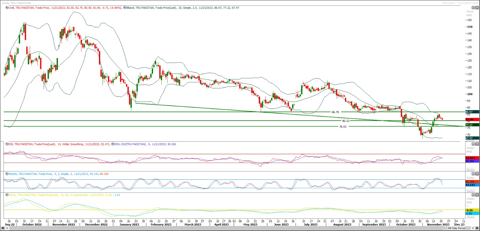Click the clock icon beside the Cndl series label
This screenshot has height=231, width=480.
7,8
